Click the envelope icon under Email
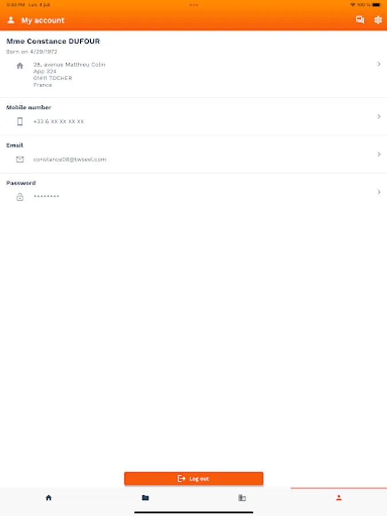Image resolution: width=387 pixels, height=516 pixels. 19,159
